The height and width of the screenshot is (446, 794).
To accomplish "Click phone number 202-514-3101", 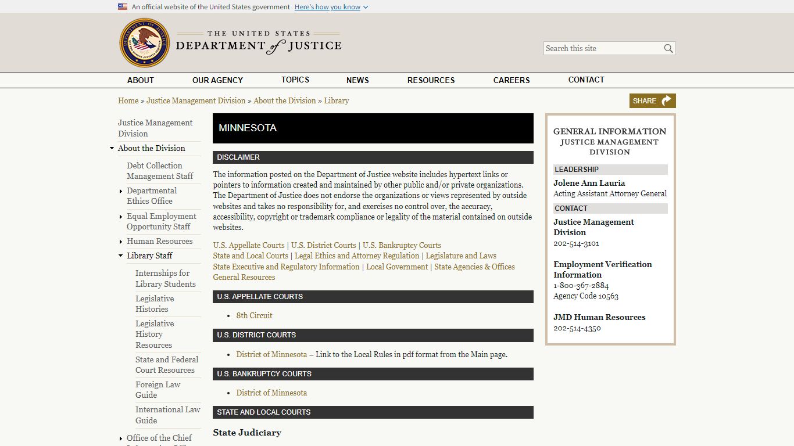I will point(576,243).
